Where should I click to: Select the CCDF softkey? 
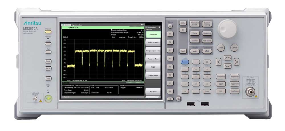point(153,67)
